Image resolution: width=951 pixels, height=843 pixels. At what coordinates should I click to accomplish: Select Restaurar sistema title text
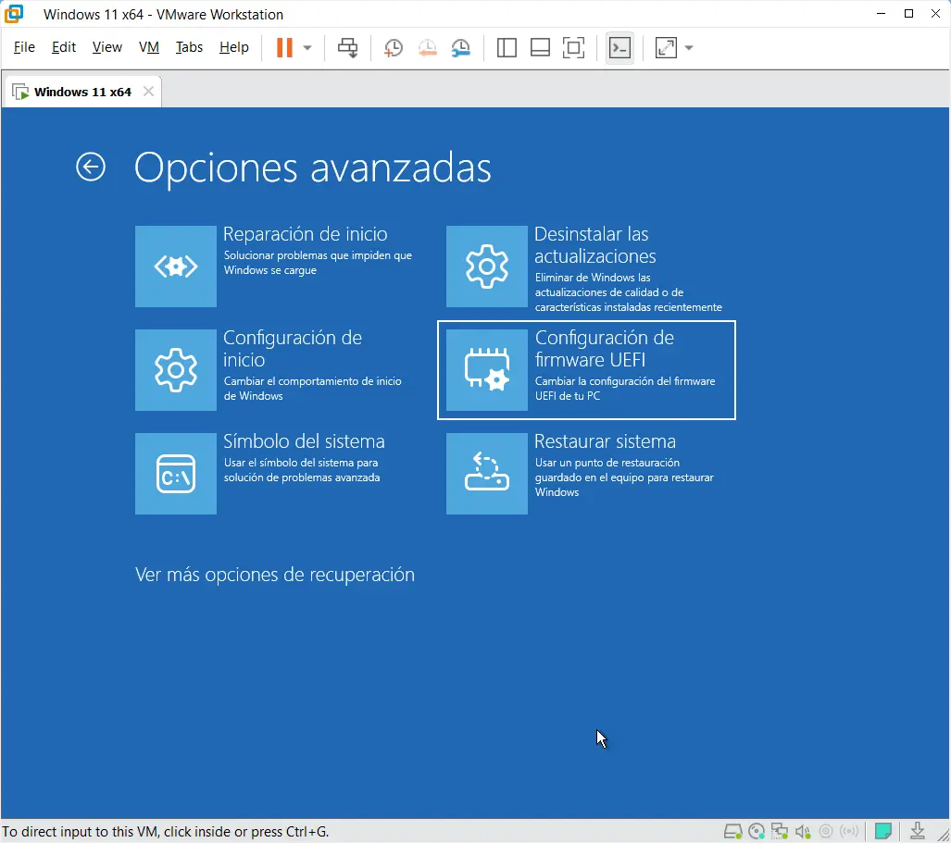pos(605,441)
